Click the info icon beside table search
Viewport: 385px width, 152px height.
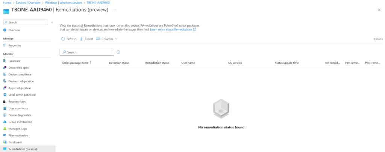(x=118, y=52)
